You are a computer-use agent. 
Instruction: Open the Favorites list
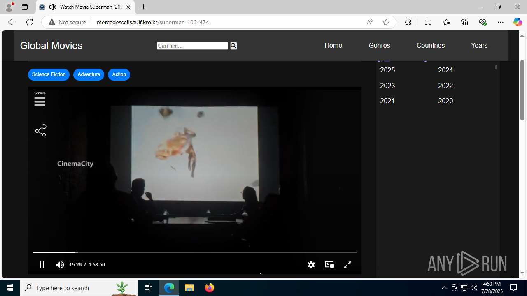point(446,22)
